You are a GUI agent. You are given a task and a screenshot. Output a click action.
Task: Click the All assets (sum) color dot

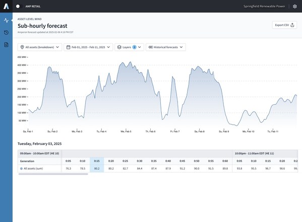21,169
